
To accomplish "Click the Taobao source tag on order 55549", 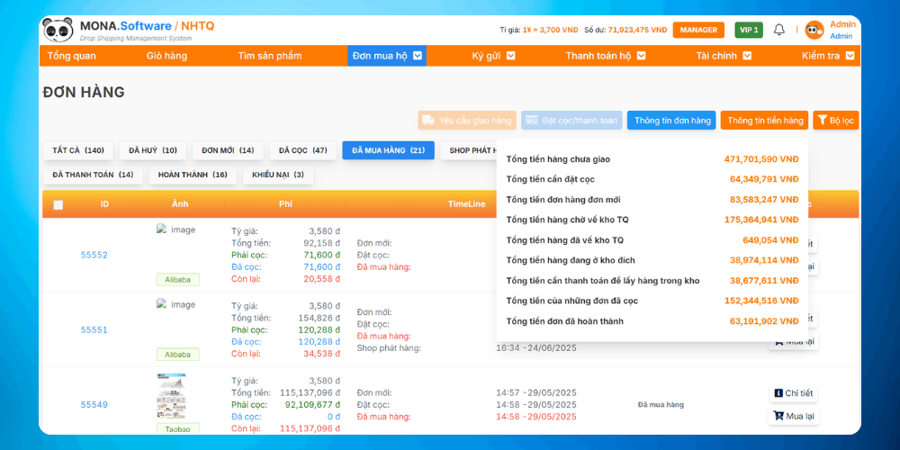I will [x=177, y=428].
